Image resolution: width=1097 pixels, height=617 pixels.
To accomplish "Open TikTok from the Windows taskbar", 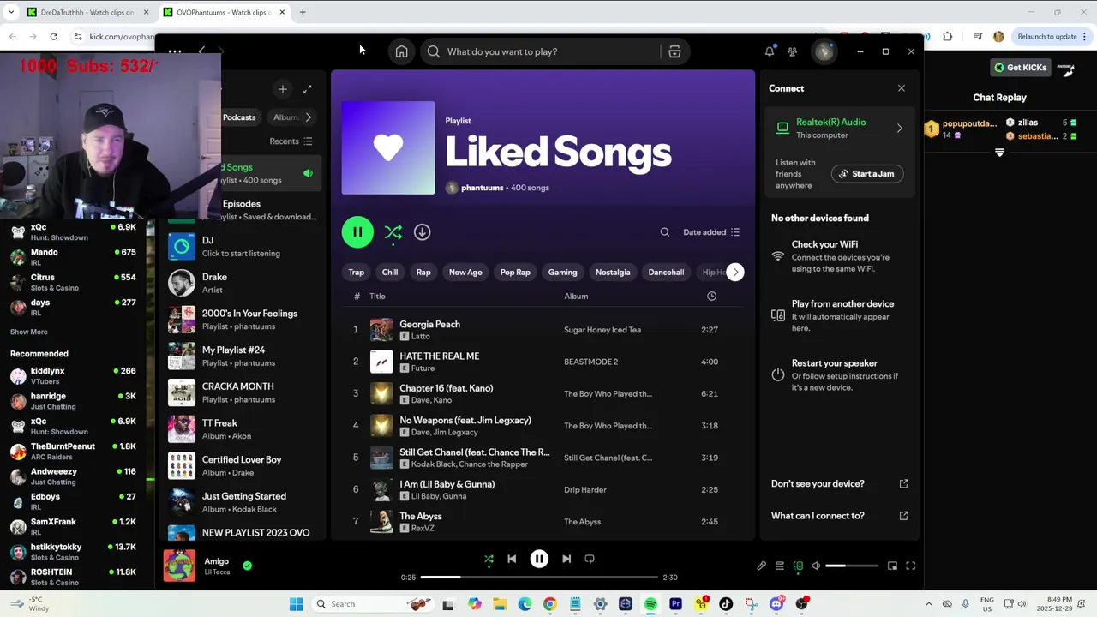I will (726, 604).
